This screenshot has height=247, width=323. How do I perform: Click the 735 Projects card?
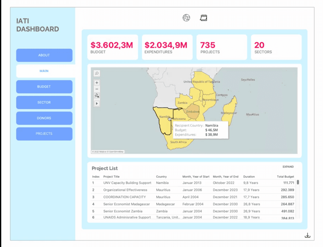(222, 47)
